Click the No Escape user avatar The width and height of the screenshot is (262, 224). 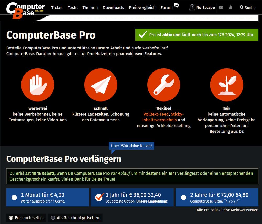(x=192, y=8)
